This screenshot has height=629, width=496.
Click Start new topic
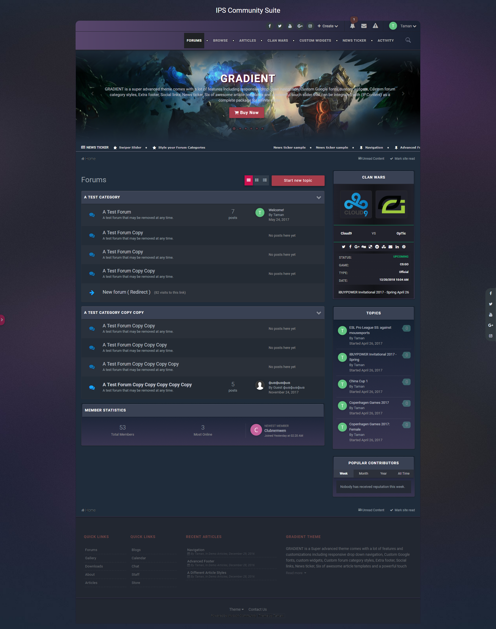(x=298, y=180)
